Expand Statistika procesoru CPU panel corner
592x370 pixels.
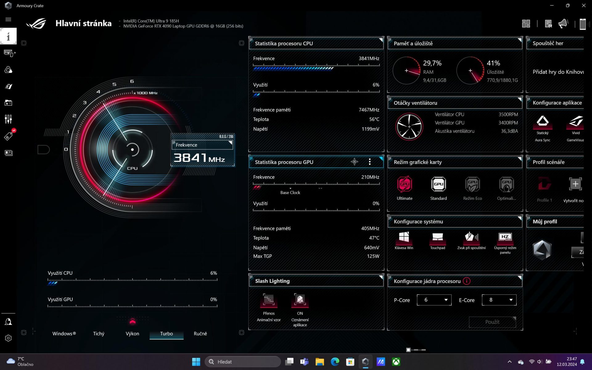pyautogui.click(x=381, y=40)
